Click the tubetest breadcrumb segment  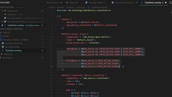pyautogui.click(x=81, y=7)
